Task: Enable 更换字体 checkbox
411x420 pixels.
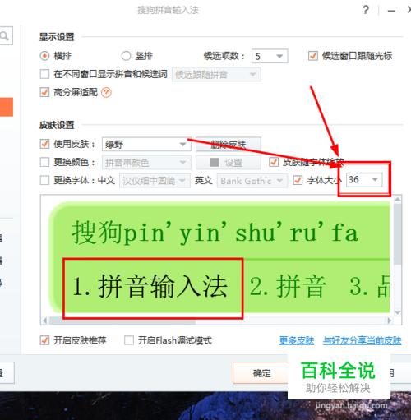Action: (44, 180)
